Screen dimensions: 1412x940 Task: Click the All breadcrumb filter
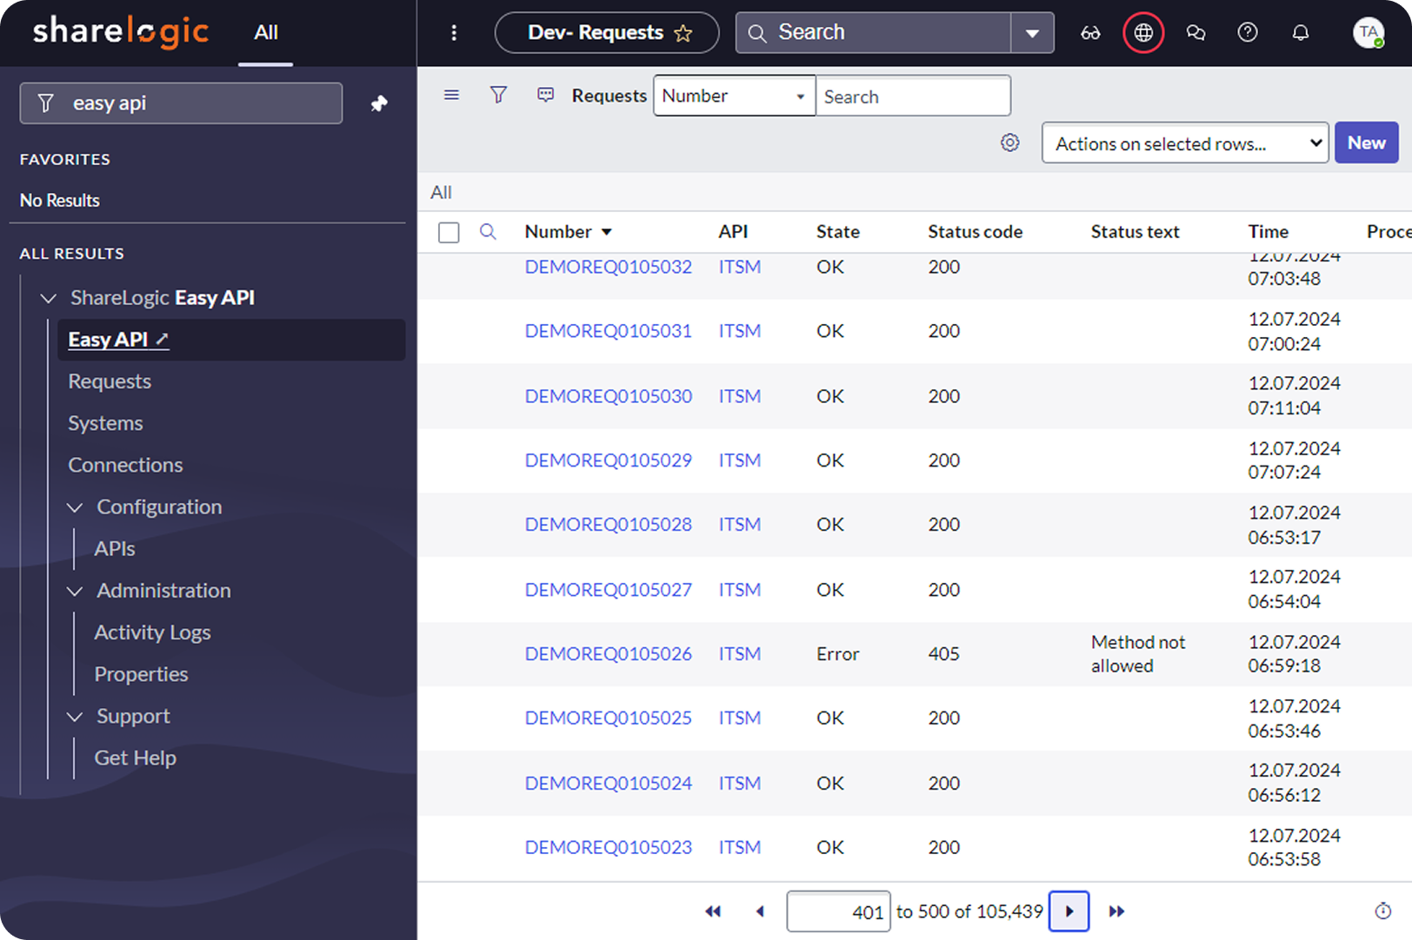point(441,192)
